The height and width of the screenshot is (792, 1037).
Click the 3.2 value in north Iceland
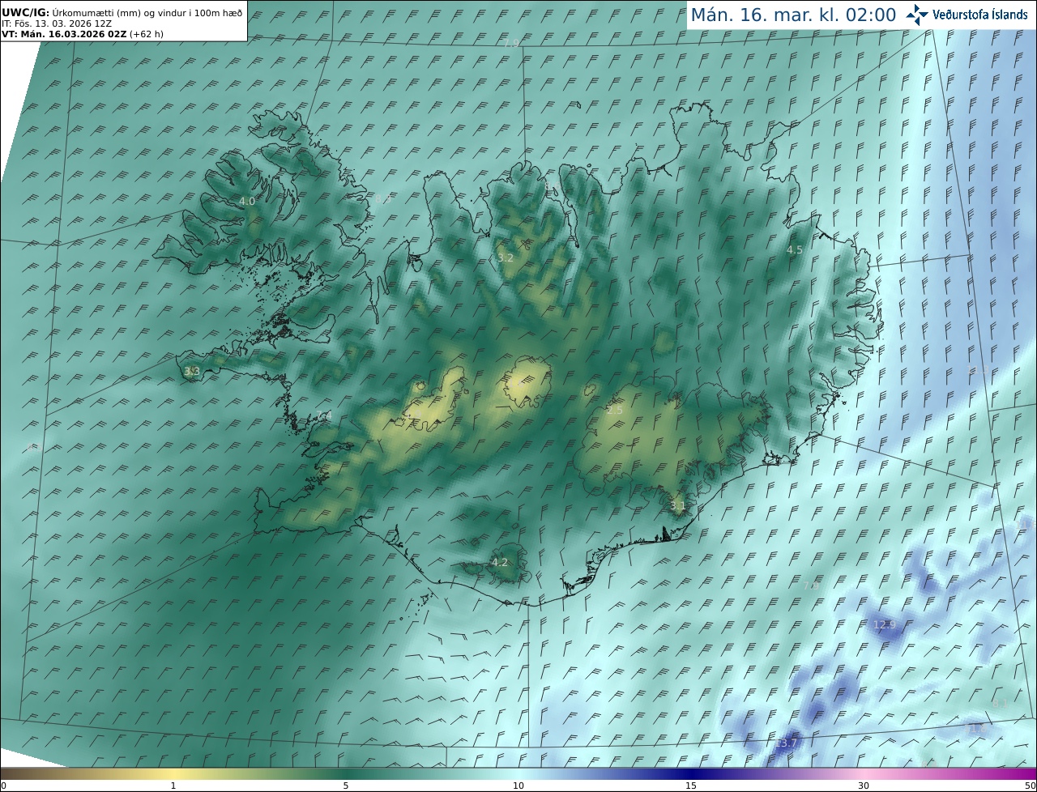506,258
